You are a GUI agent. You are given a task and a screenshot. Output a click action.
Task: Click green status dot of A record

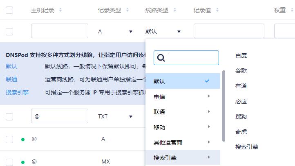pos(23,140)
